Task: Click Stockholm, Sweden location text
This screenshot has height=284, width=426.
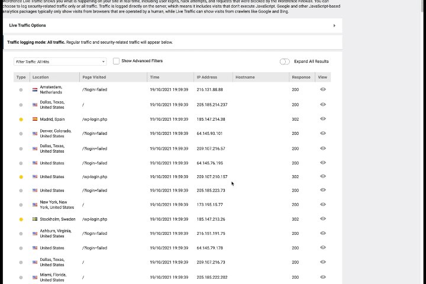Action: (x=57, y=219)
